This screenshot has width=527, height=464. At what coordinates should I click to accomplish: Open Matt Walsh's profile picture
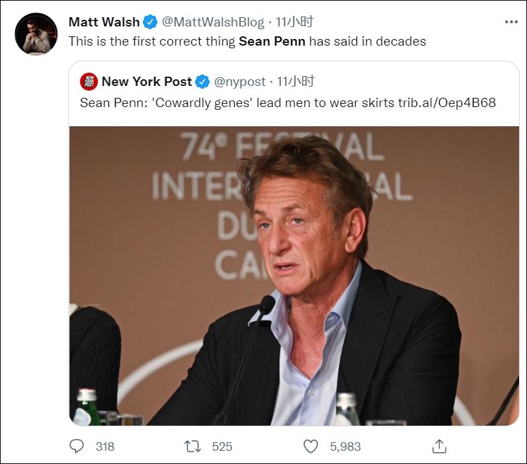[x=36, y=34]
